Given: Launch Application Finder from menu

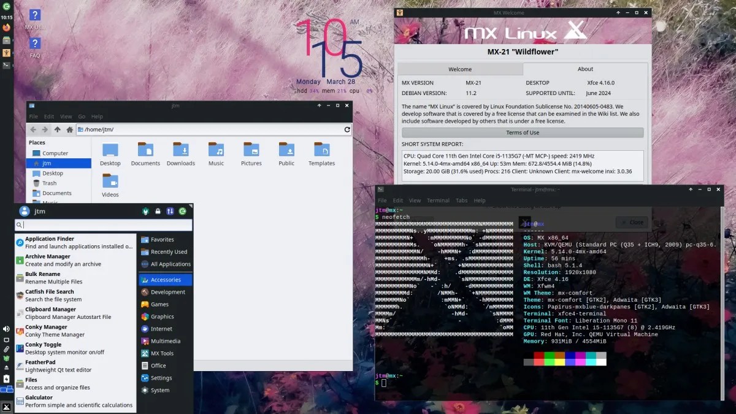Looking at the screenshot, I should [x=75, y=243].
